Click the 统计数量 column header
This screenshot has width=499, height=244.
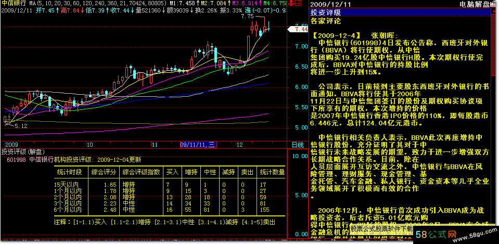(x=272, y=172)
